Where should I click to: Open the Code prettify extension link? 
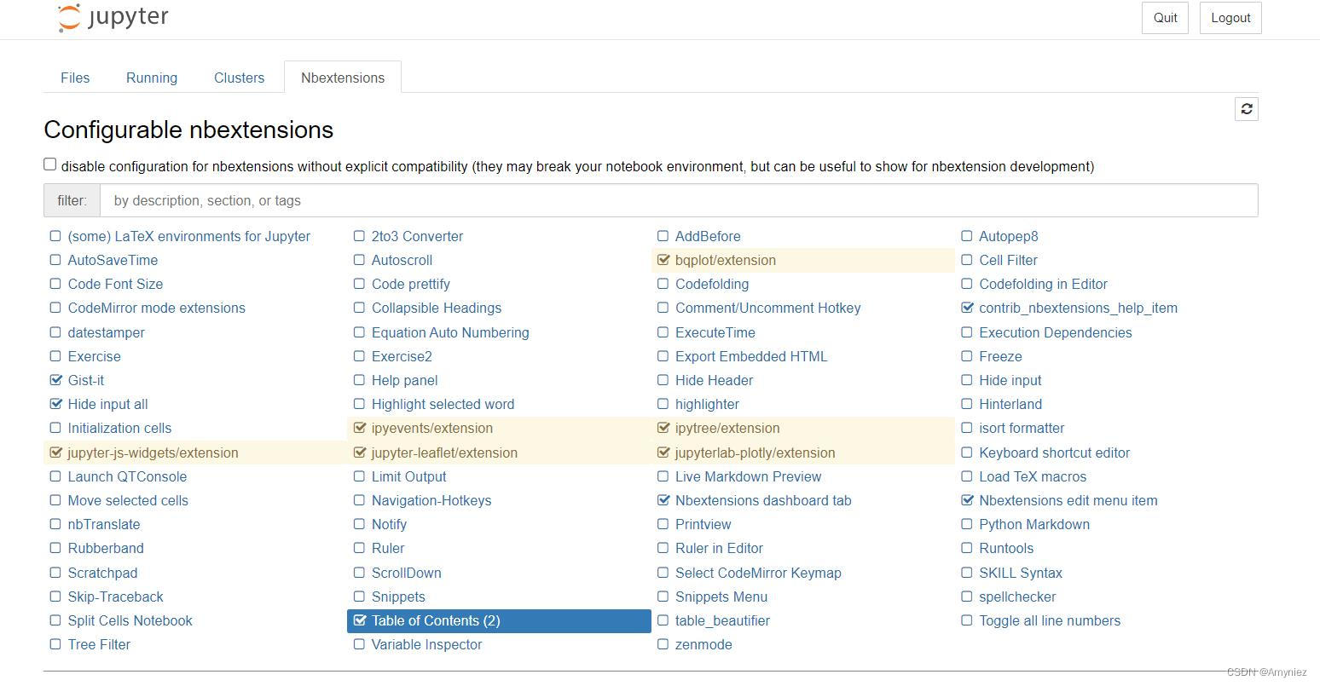[x=410, y=284]
